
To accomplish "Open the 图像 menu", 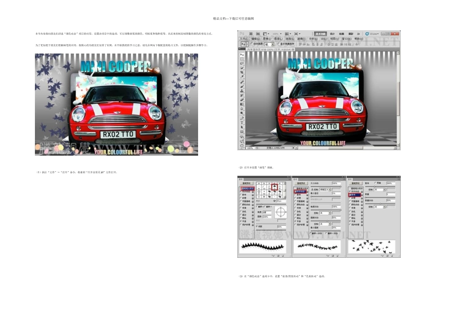I will (267, 39).
